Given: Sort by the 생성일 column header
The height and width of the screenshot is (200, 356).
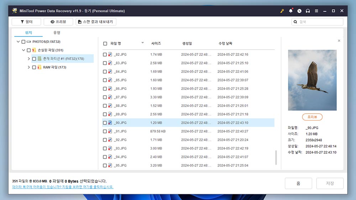Looking at the screenshot, I should point(187,43).
